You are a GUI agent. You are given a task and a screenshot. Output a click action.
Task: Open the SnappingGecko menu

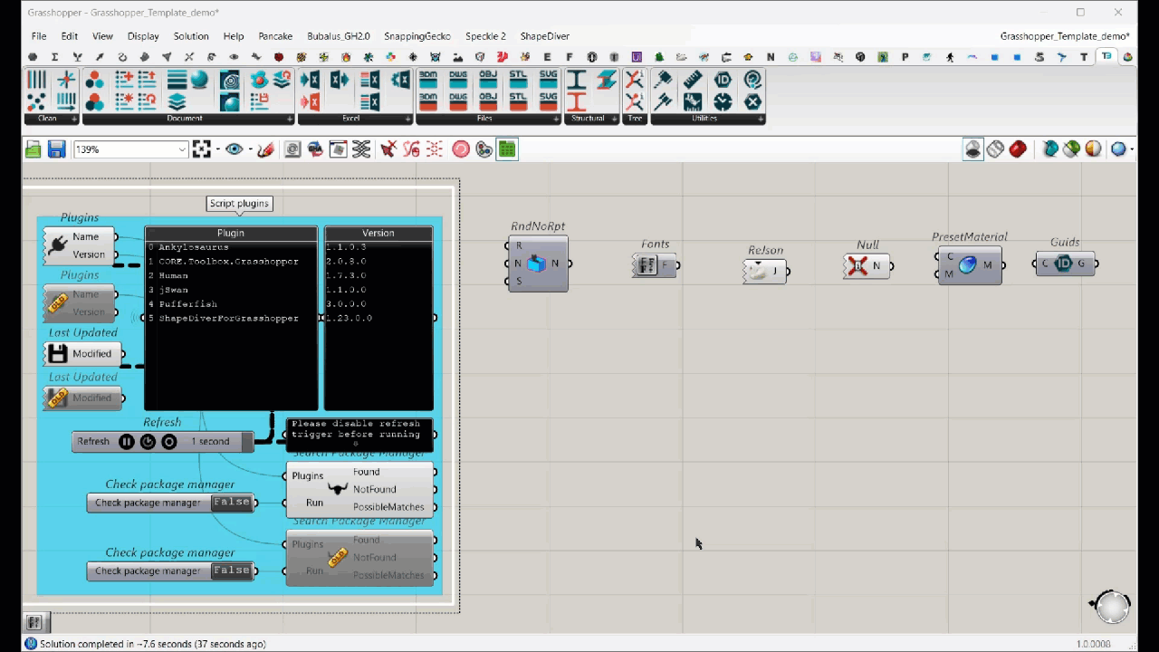pyautogui.click(x=417, y=36)
